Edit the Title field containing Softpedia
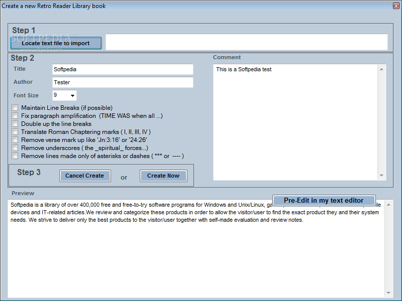This screenshot has height=301, width=402. (x=123, y=69)
